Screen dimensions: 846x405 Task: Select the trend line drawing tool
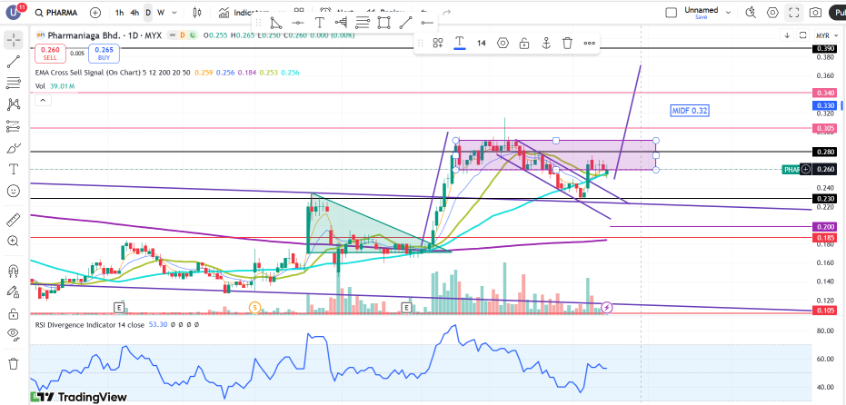click(14, 62)
